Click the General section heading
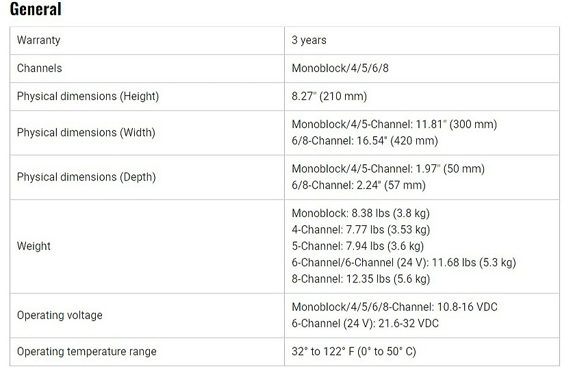The image size is (573, 377). coord(35,10)
